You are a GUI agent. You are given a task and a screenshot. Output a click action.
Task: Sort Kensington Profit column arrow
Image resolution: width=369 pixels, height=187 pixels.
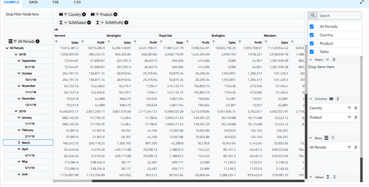pyautogui.click(x=135, y=42)
